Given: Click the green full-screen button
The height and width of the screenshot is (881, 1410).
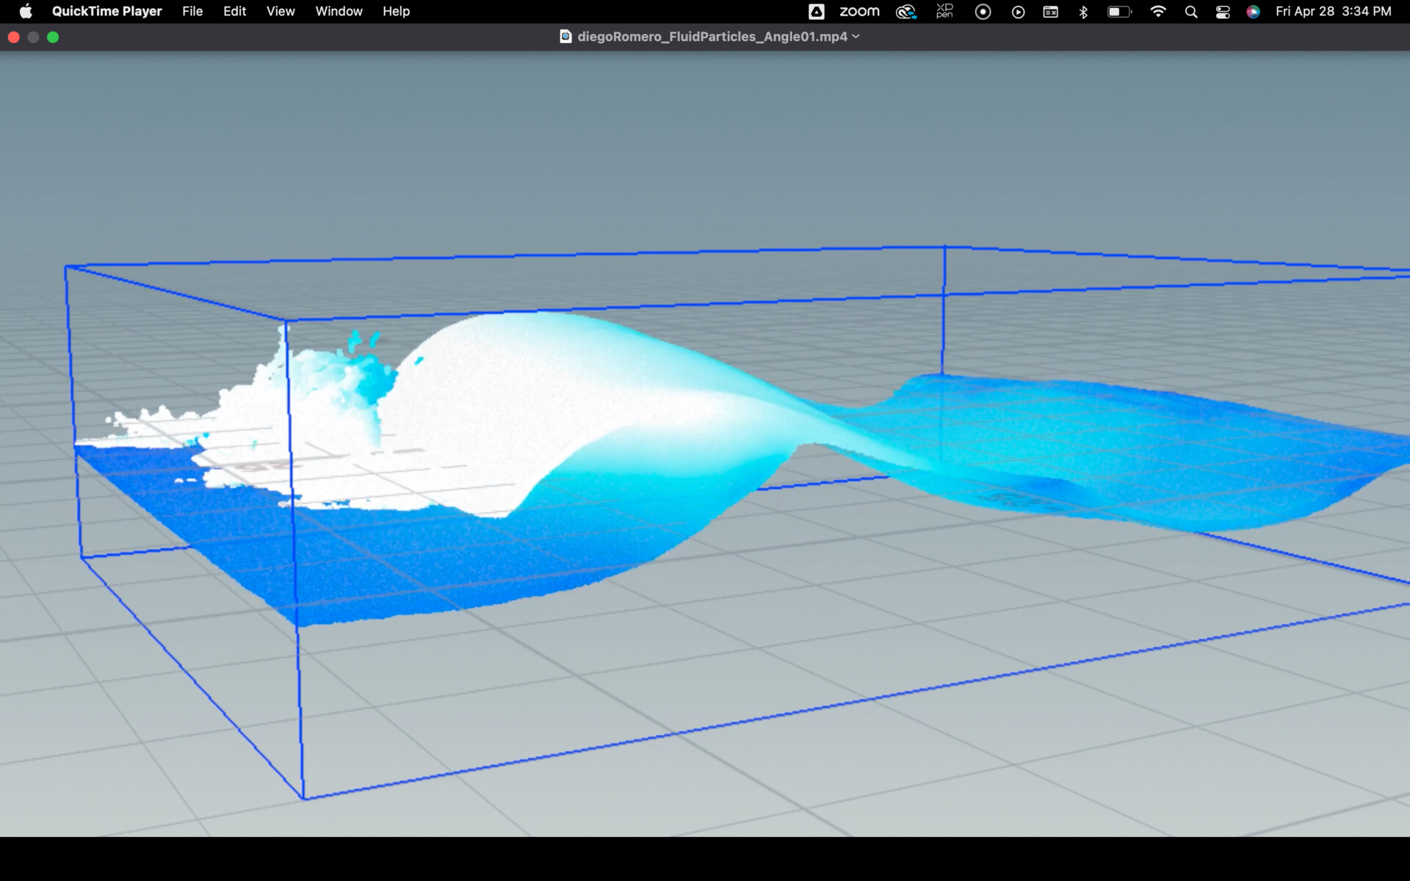Looking at the screenshot, I should pyautogui.click(x=52, y=37).
